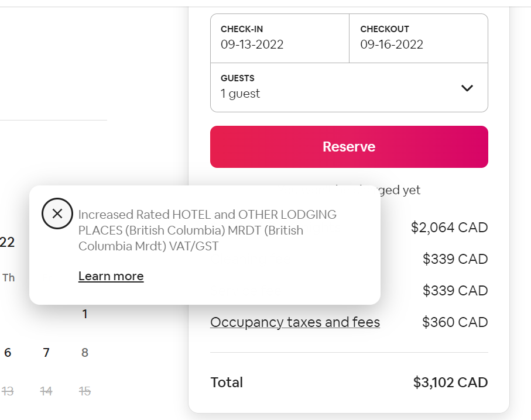This screenshot has width=531, height=420.
Task: Click the unavailable date 14
Action: pyautogui.click(x=46, y=391)
